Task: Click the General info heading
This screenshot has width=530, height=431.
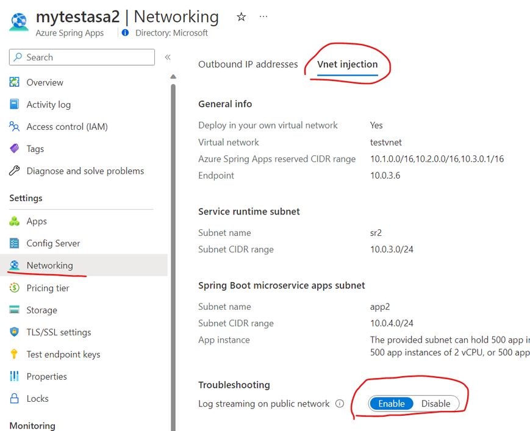Action: [x=225, y=104]
